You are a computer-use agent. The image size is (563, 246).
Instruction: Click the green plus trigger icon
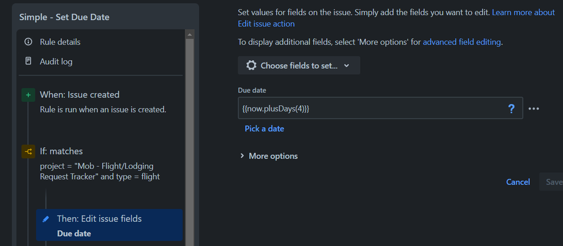click(28, 95)
